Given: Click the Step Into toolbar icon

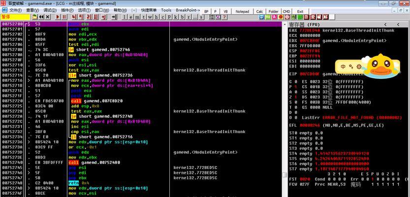Looking at the screenshot, I should [x=74, y=17].
